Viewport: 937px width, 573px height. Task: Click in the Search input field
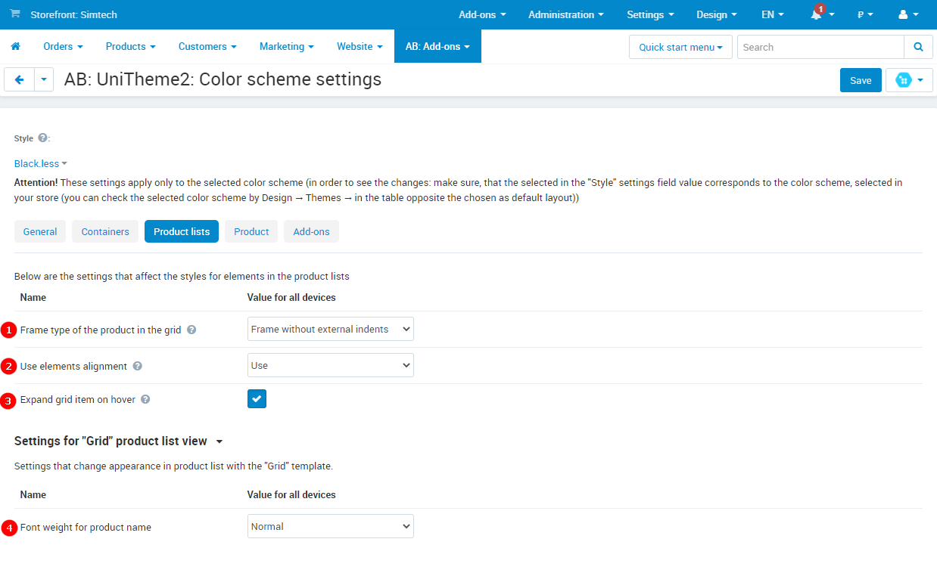pyautogui.click(x=820, y=47)
